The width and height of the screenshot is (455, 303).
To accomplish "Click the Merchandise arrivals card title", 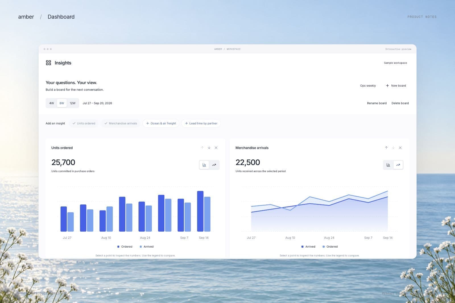I will (252, 148).
